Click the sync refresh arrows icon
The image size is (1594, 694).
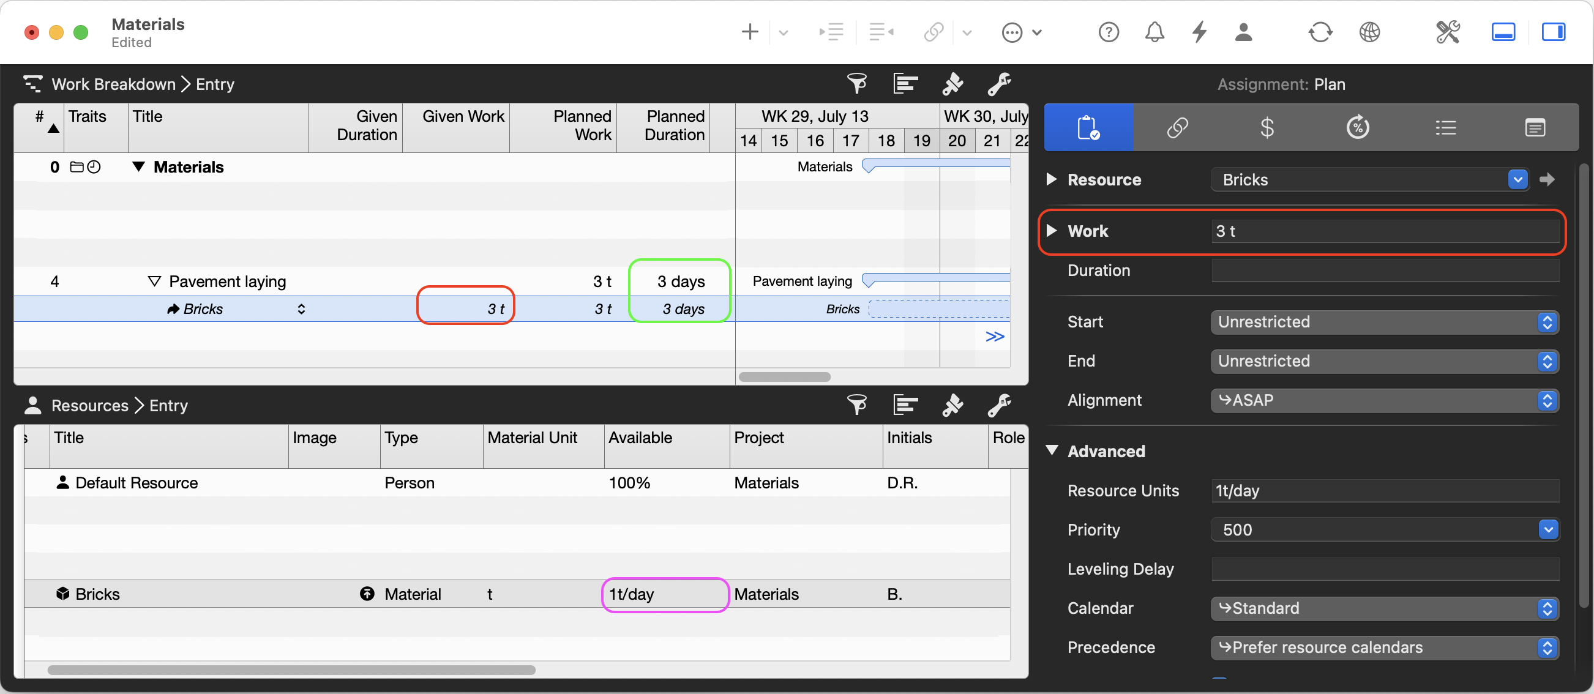1319,32
